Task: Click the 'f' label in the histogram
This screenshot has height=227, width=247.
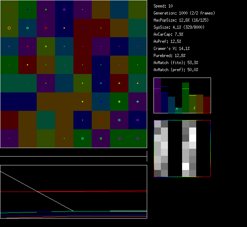Action: (194, 108)
